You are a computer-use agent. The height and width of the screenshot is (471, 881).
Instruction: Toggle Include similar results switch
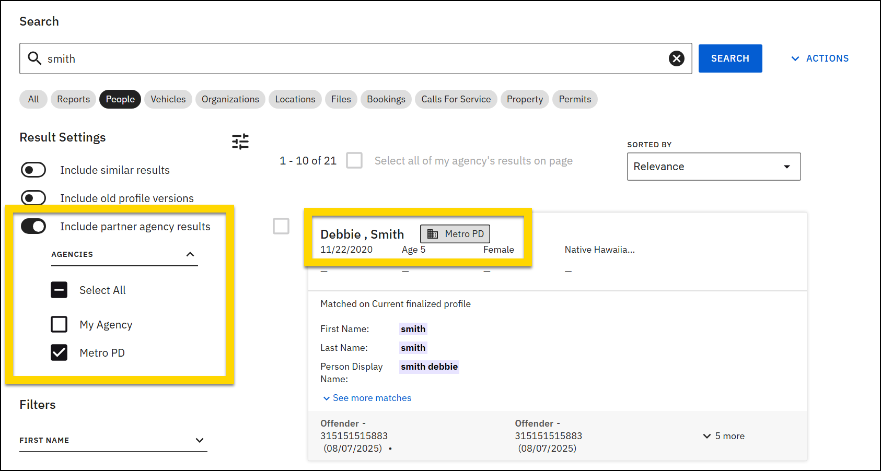click(x=33, y=170)
